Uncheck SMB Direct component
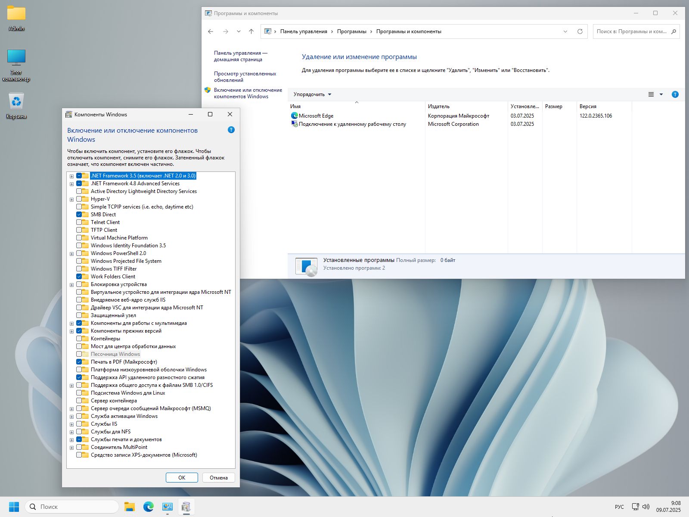 click(x=79, y=215)
